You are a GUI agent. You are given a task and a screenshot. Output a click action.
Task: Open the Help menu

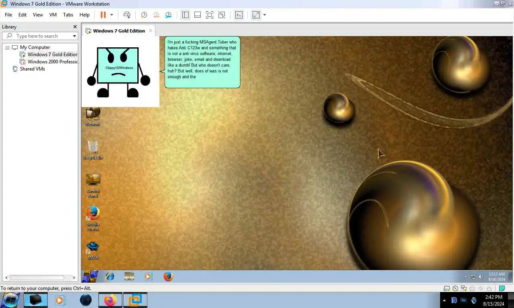[x=84, y=15]
